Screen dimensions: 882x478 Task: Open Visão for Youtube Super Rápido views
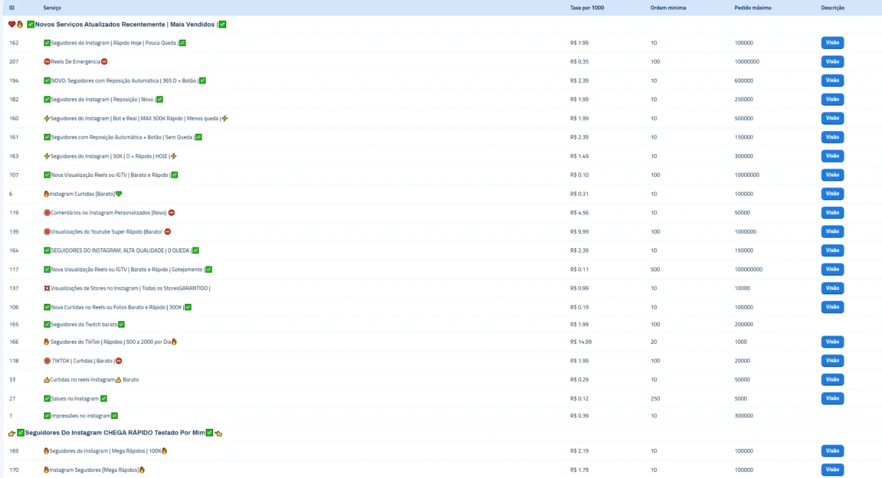tap(832, 232)
